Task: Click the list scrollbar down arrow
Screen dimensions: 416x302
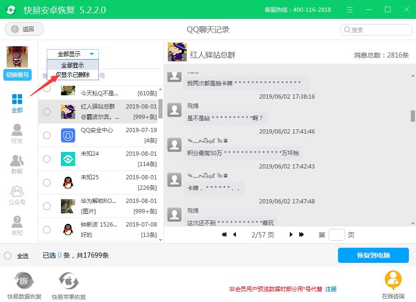Action: (161, 240)
